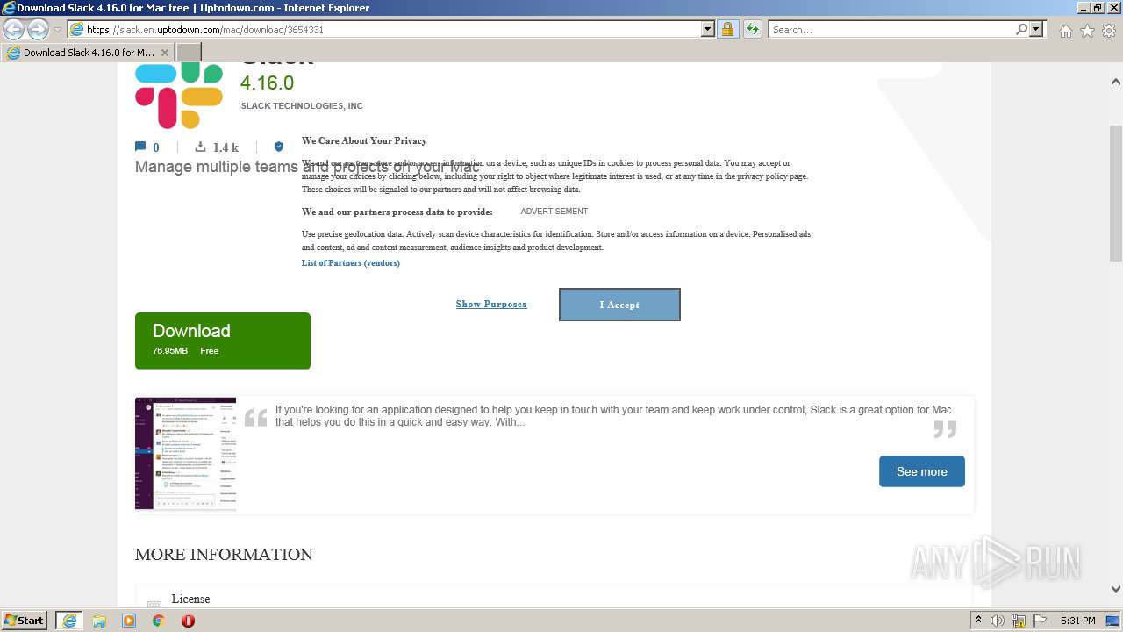
Task: Open the Tools gear icon
Action: [1109, 31]
